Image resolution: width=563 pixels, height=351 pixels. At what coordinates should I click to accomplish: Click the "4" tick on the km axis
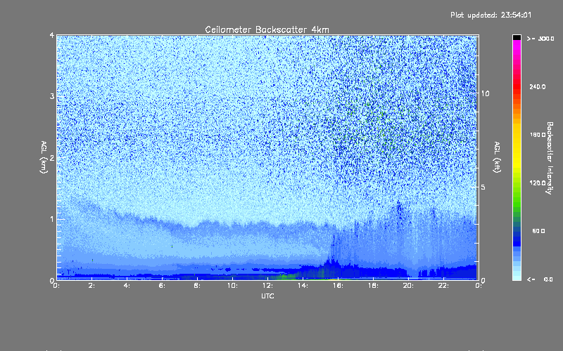click(52, 35)
